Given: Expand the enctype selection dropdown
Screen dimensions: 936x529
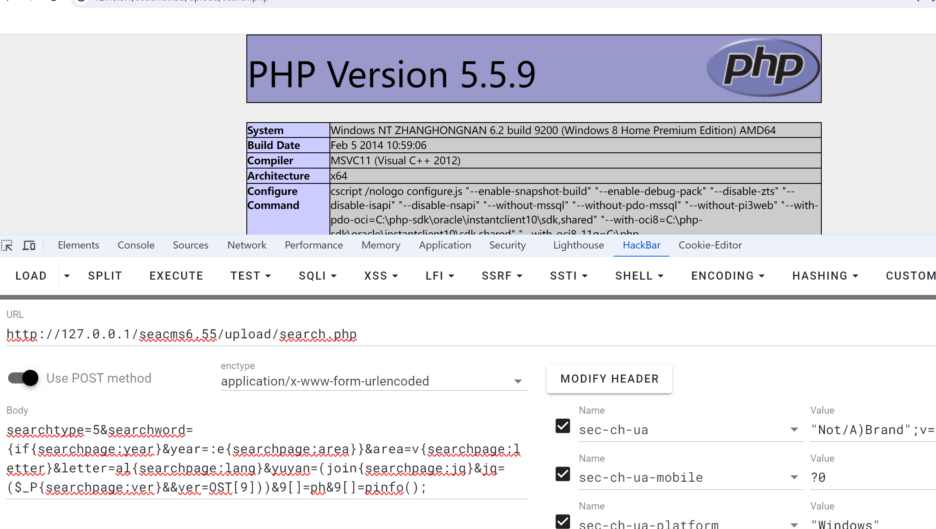Looking at the screenshot, I should [x=518, y=381].
